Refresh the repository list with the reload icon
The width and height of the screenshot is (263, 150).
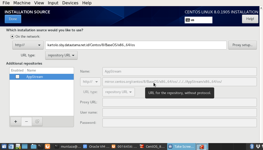[37, 121]
